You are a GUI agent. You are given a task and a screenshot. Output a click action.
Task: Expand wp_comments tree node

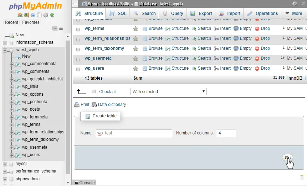[x=11, y=72]
